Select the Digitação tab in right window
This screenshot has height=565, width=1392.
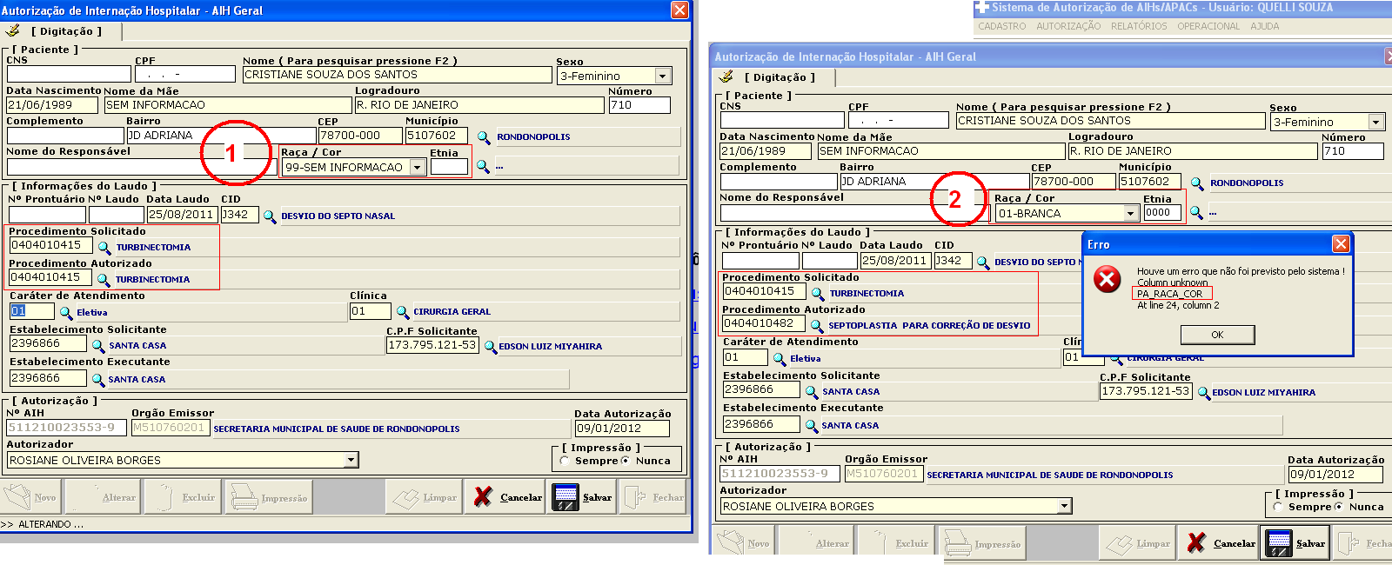[x=774, y=77]
